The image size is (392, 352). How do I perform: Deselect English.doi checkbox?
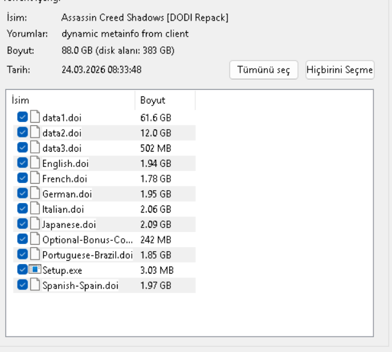22,163
